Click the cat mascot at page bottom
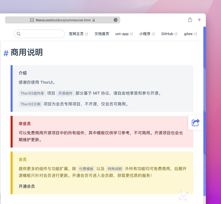Viewport: 221px width, 204px height. point(183,197)
